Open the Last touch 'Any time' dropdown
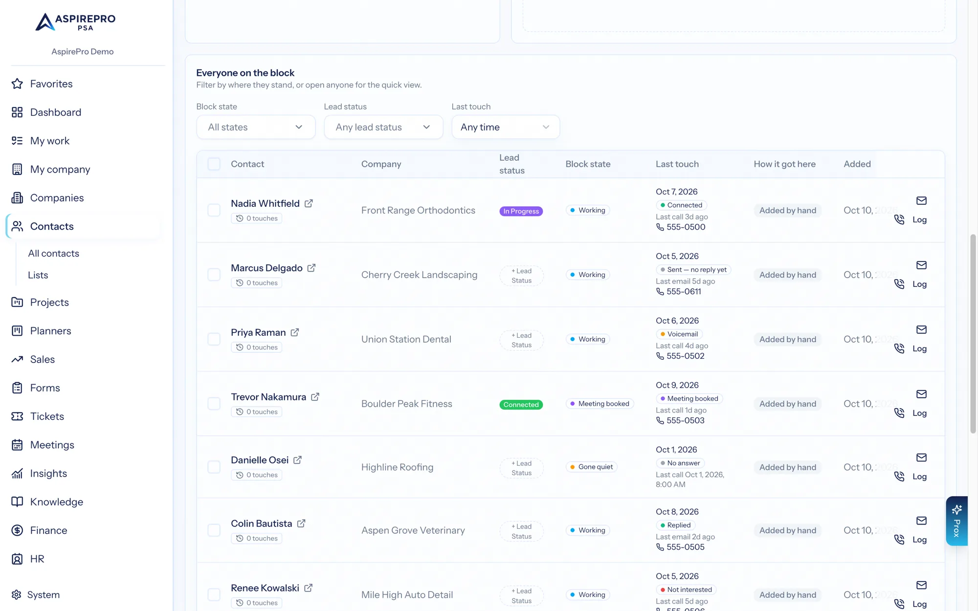This screenshot has width=978, height=611. [506, 127]
